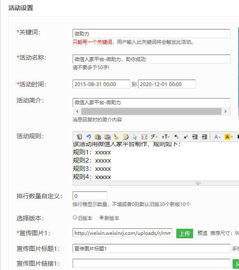Click the 规则3: xxxxx line in editor
This screenshot has height=270, width=239.
(x=92, y=169)
